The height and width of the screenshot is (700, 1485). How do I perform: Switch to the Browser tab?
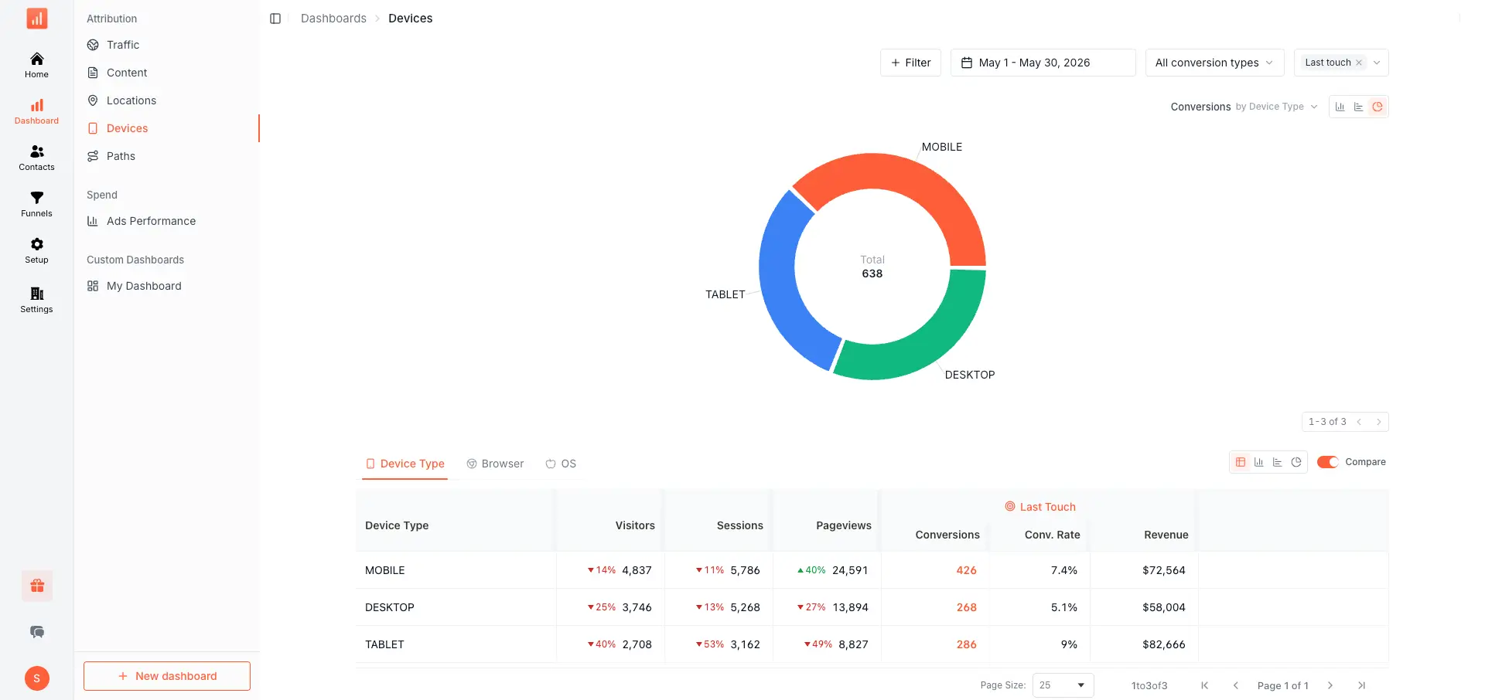495,464
